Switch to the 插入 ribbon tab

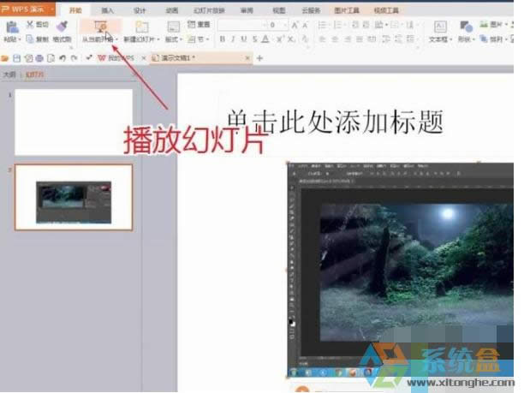[x=107, y=10]
